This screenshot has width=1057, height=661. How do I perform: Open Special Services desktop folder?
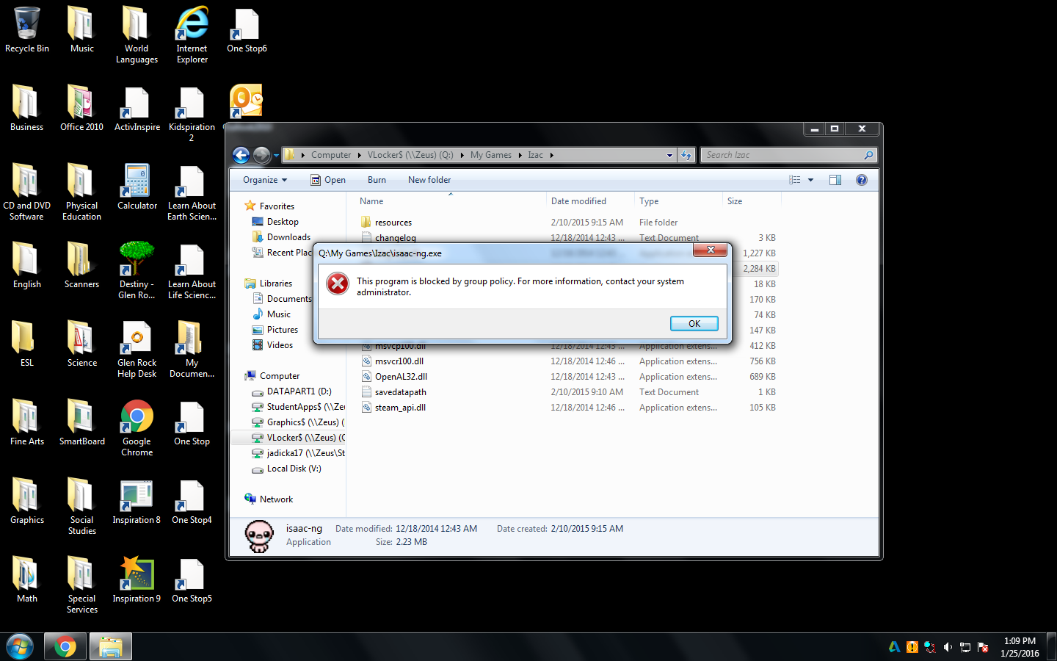pos(81,585)
